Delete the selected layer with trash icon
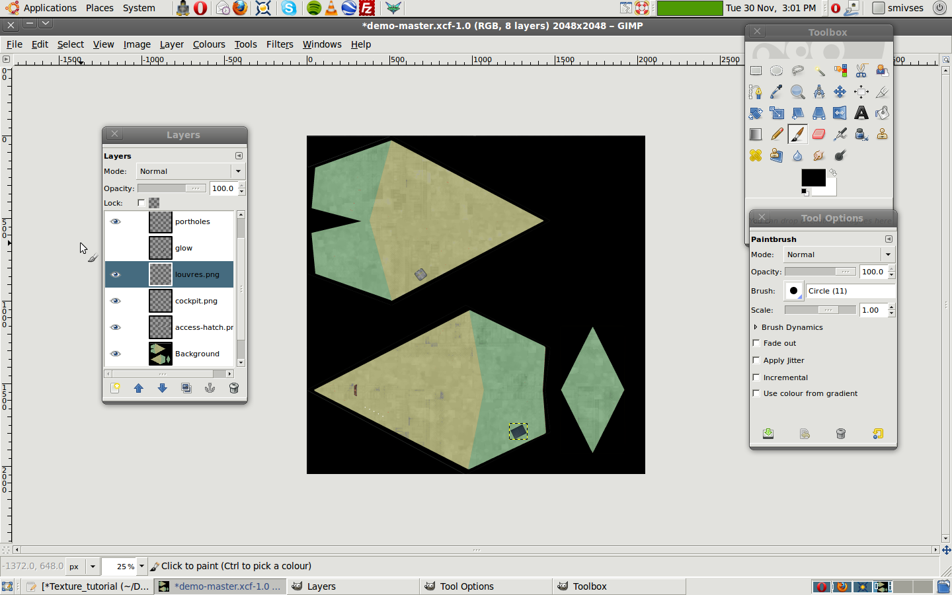The width and height of the screenshot is (952, 595). pyautogui.click(x=233, y=388)
